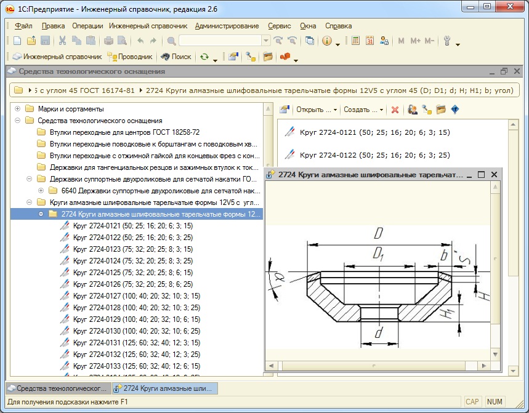Click the users list toolbar icon
529x413 pixels.
pyautogui.click(x=384, y=41)
